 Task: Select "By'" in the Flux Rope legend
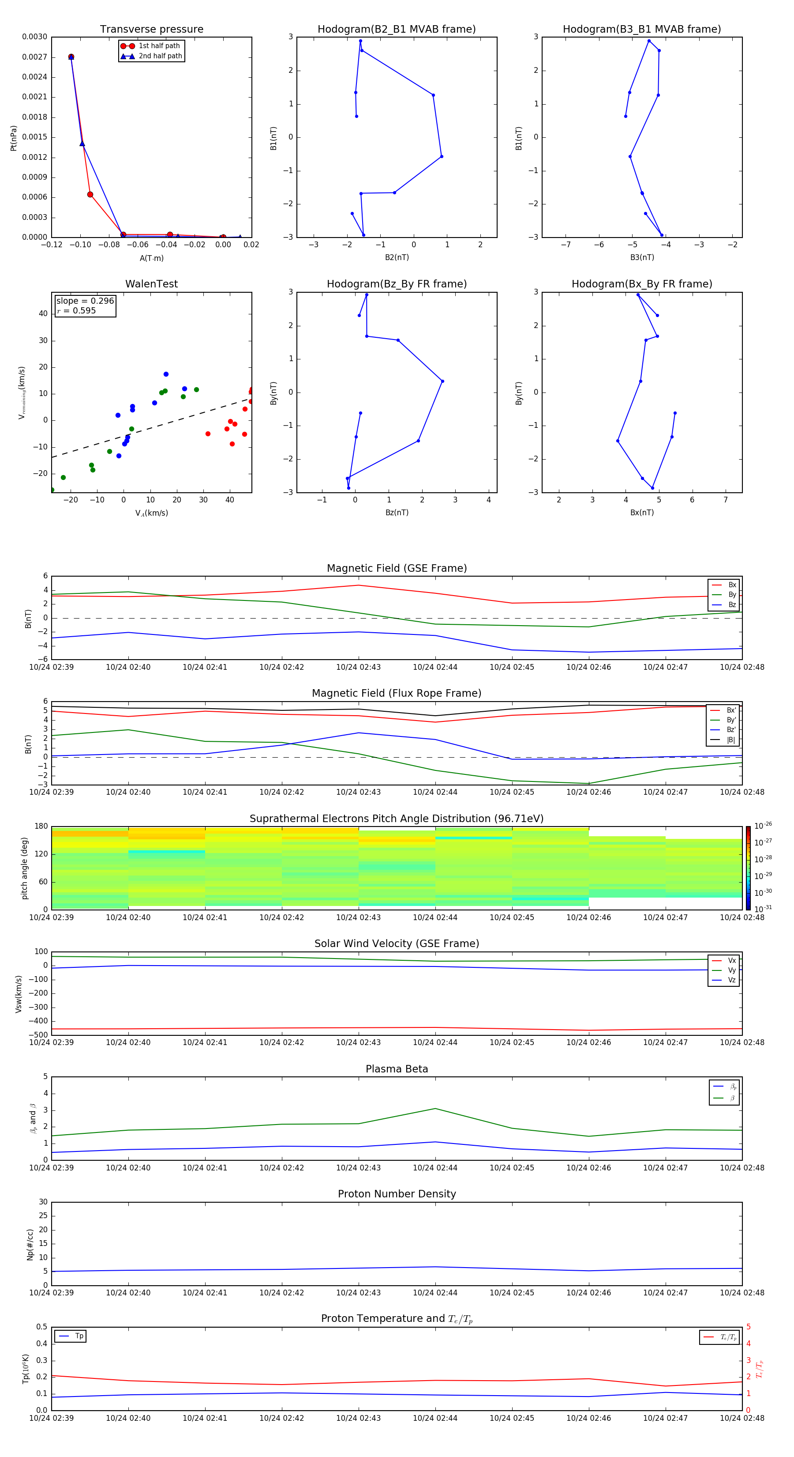pos(723,720)
